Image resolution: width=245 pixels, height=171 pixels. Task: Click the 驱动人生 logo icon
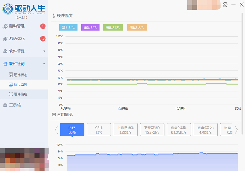pos(7,9)
